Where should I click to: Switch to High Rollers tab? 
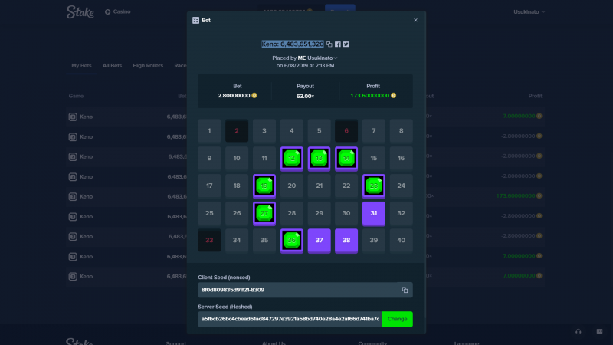(x=148, y=66)
